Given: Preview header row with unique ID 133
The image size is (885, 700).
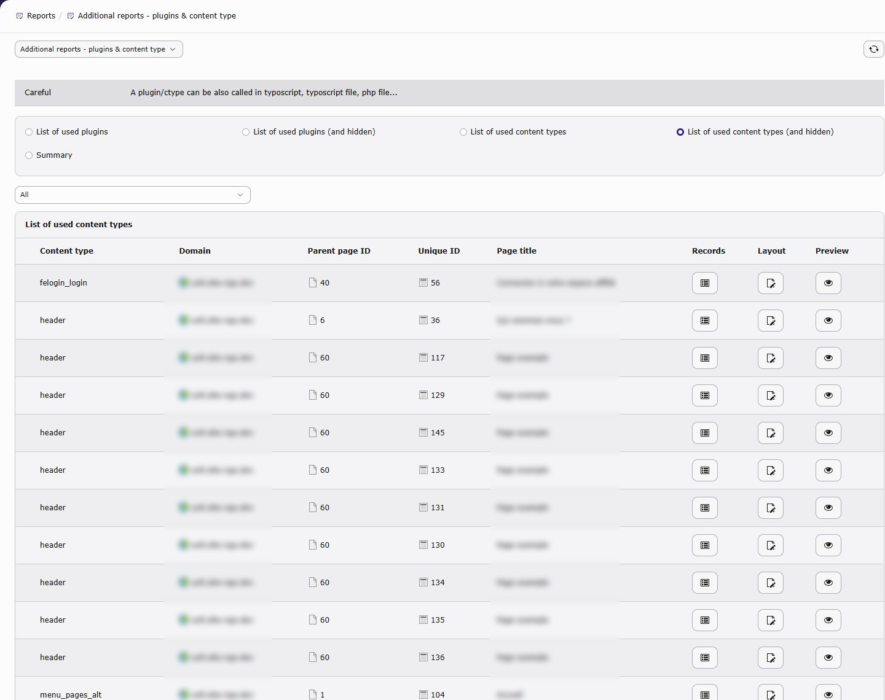Looking at the screenshot, I should pos(828,470).
